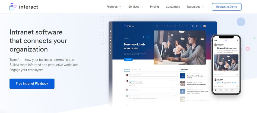Click the photo in the phone post
Viewport: 257px width, 113px height.
coord(226,62)
